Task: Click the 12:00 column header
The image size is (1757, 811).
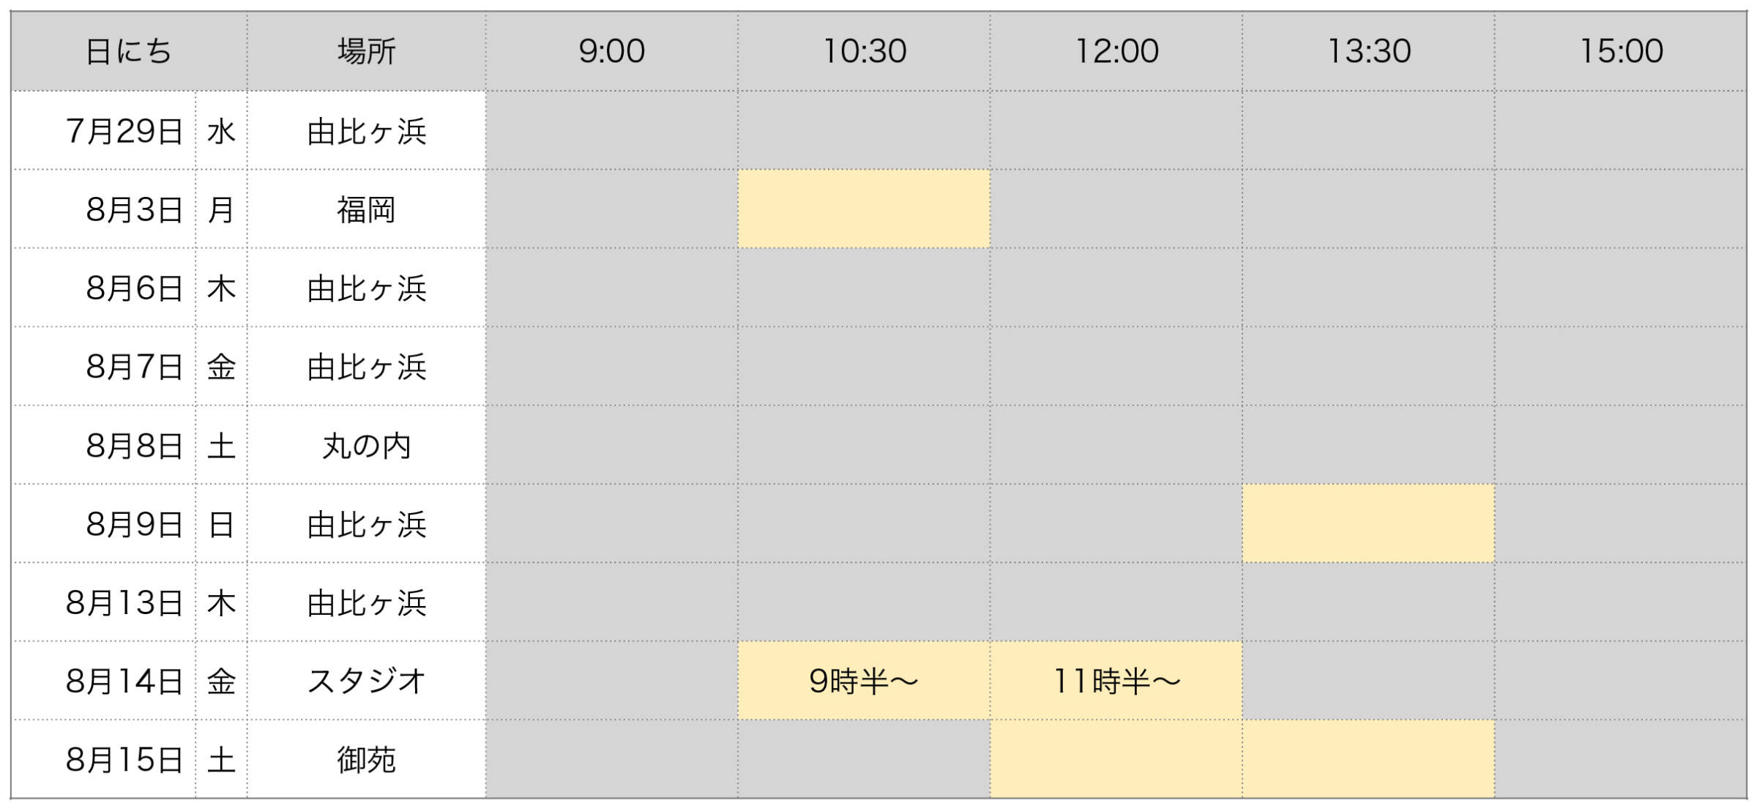Action: point(1116,51)
